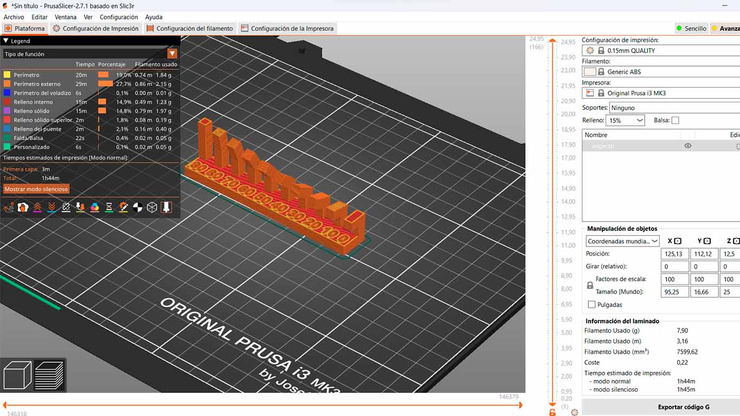Switch to sliced layers preview icon
740x416 pixels.
pyautogui.click(x=49, y=375)
